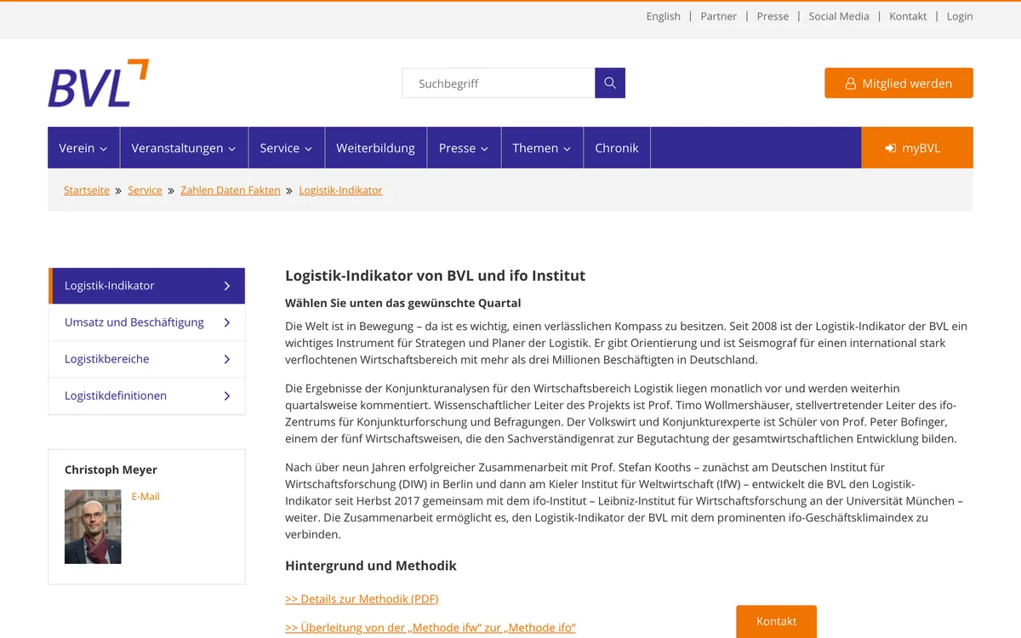
Task: Click the login arrow icon beside myBVL
Action: (891, 148)
